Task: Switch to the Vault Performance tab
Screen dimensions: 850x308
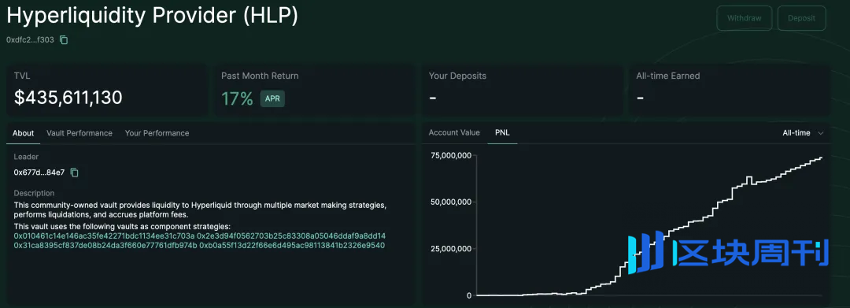Action: 79,133
